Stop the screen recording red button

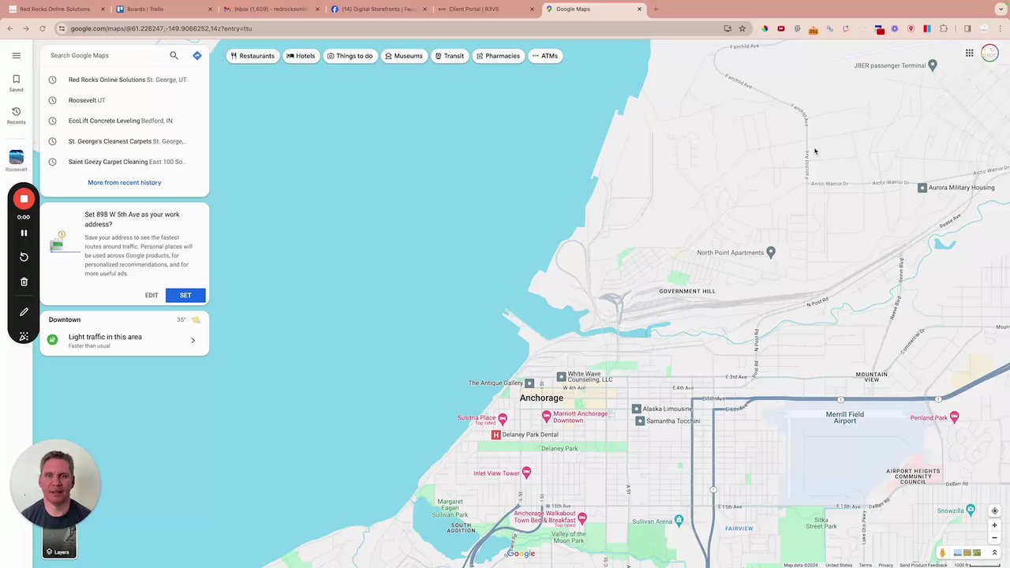coord(24,199)
